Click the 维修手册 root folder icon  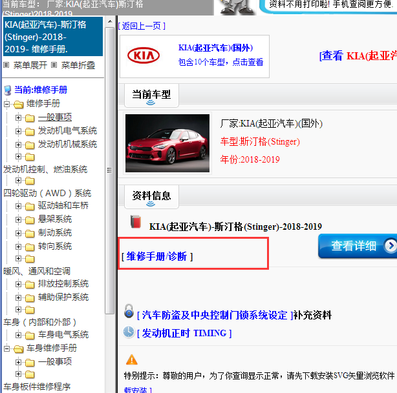pyautogui.click(x=19, y=104)
